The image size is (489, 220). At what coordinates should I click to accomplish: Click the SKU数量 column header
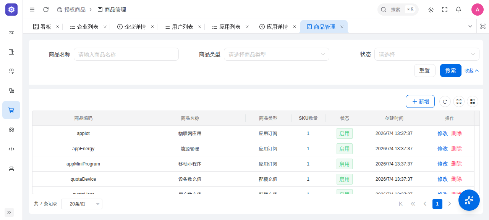point(308,118)
